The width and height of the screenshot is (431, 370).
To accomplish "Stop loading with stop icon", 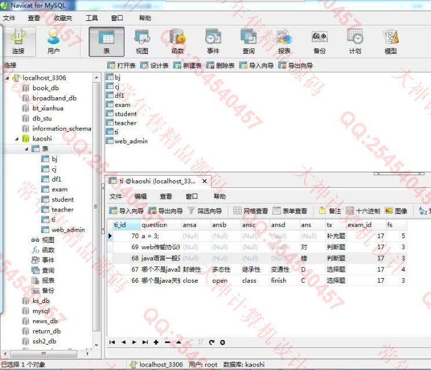I will coord(222,342).
